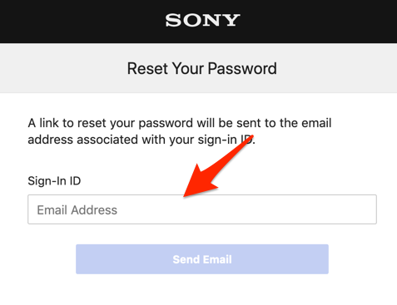Click inside the Email Address input field

click(202, 209)
